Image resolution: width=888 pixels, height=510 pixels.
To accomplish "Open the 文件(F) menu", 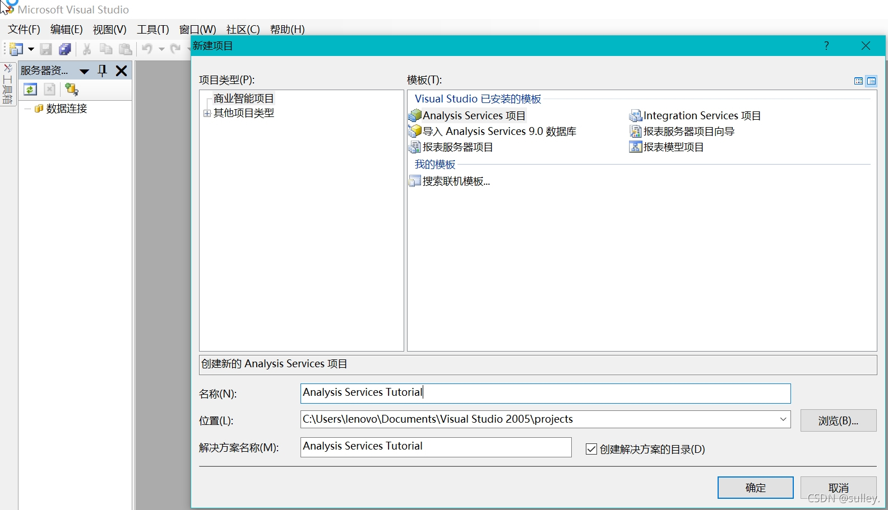I will point(24,29).
